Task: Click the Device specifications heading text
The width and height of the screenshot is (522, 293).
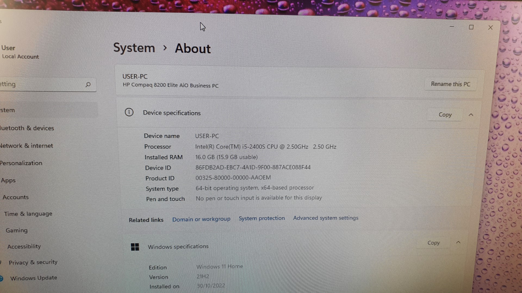Action: (172, 113)
